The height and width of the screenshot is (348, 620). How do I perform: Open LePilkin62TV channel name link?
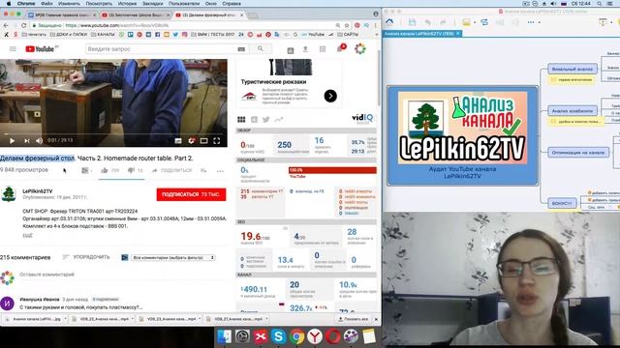[x=38, y=191]
